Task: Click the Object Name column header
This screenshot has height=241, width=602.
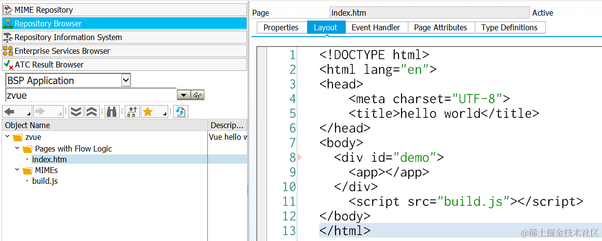Action: 105,125
